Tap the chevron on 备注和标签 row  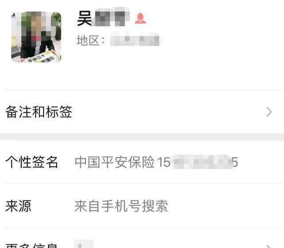pyautogui.click(x=269, y=112)
